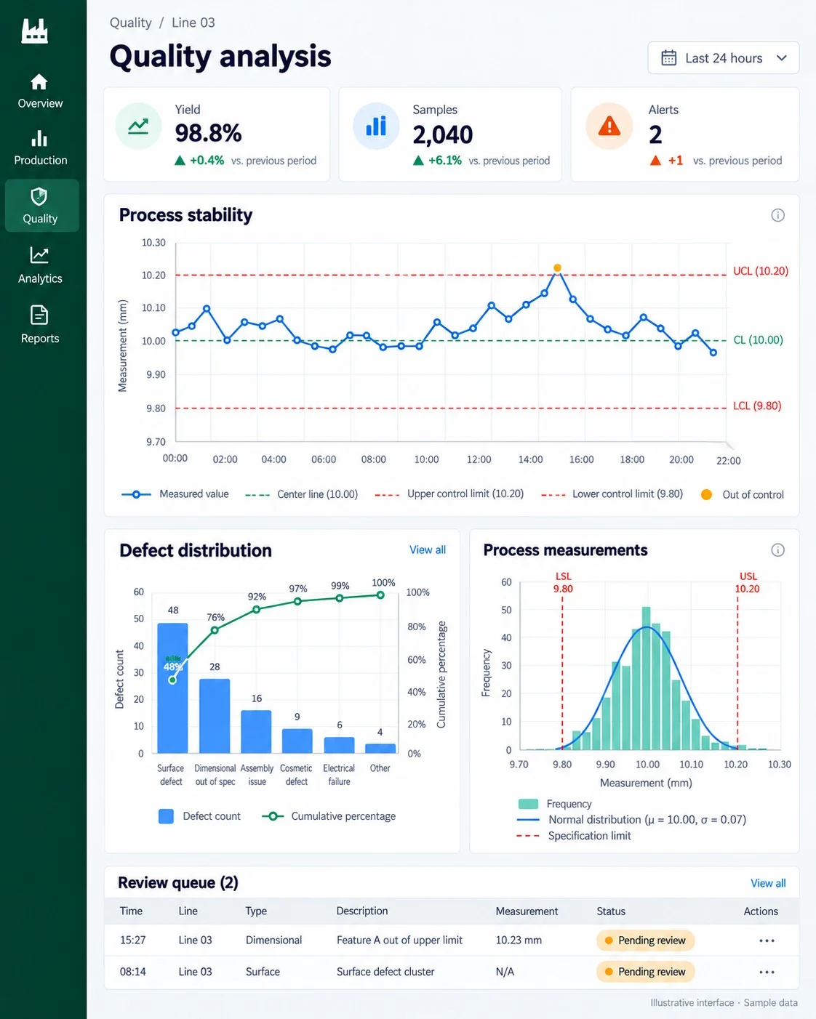
Task: Toggle Measured value legend entry
Action: 175,494
